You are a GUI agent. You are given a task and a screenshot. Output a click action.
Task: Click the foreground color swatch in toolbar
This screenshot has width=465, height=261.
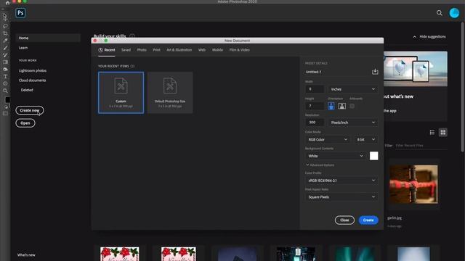[7, 100]
